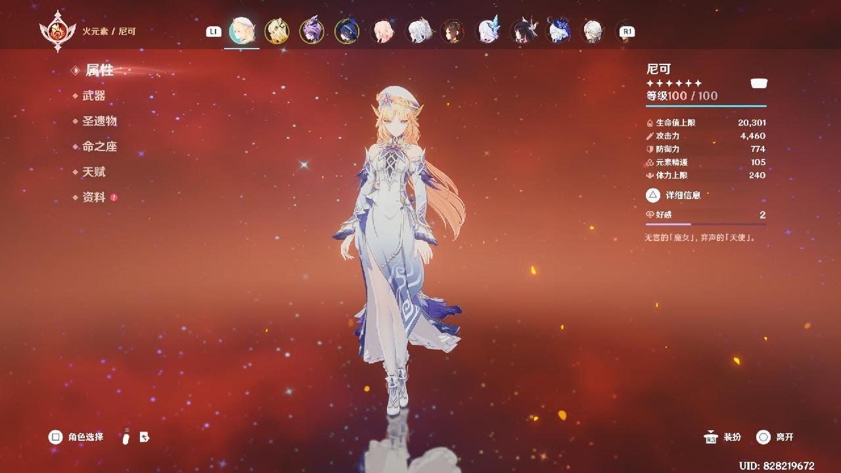
Task: Open the 武器 weapon menu
Action: click(x=93, y=96)
